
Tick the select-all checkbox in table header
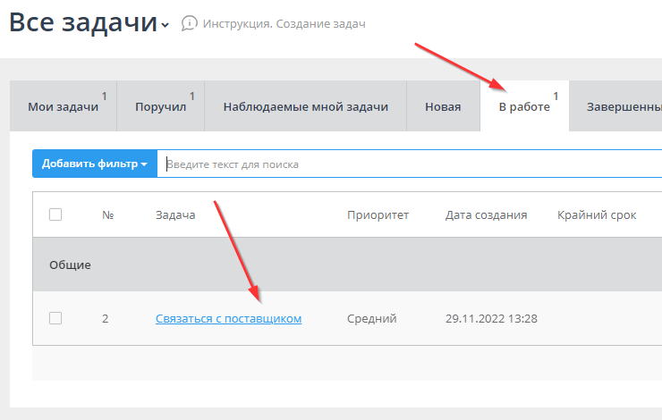click(x=55, y=214)
